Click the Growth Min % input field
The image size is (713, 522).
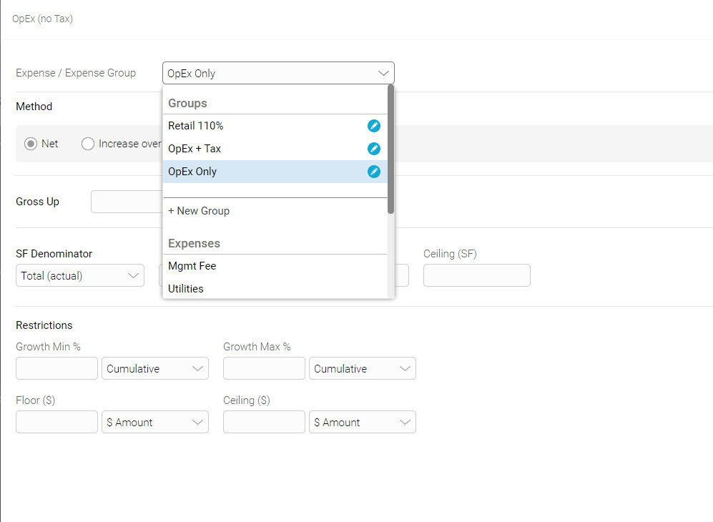click(56, 369)
